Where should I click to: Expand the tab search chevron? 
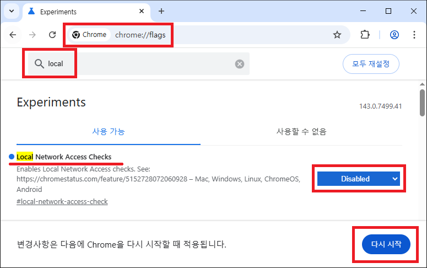coord(12,11)
